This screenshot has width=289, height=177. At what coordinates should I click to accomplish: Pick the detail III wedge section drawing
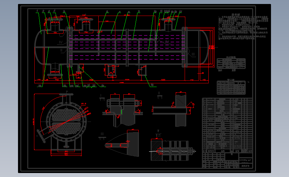[x=122, y=144]
